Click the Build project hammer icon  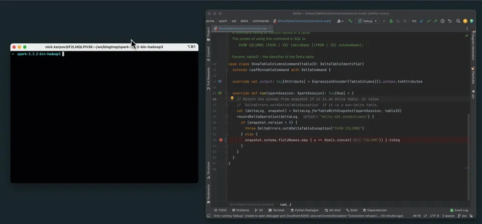pyautogui.click(x=350, y=21)
